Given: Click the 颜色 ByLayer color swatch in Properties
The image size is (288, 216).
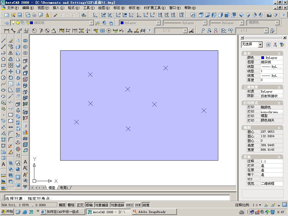Looking at the screenshot, I should (263, 58).
